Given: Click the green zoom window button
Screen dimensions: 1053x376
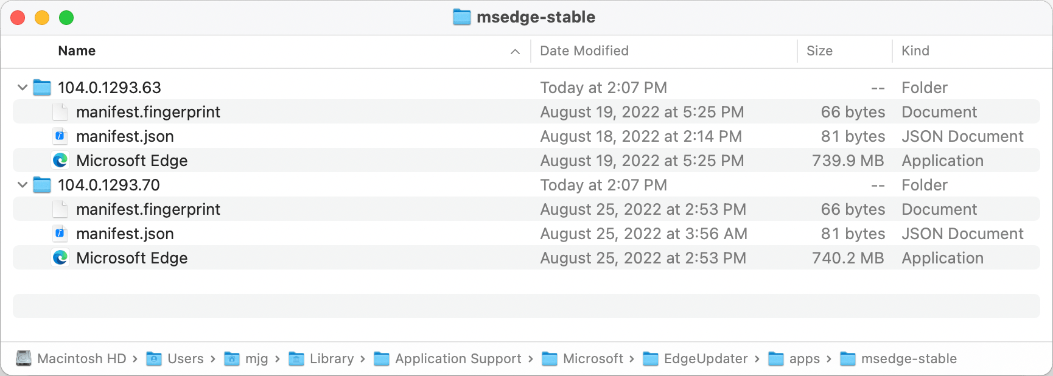Looking at the screenshot, I should tap(66, 18).
